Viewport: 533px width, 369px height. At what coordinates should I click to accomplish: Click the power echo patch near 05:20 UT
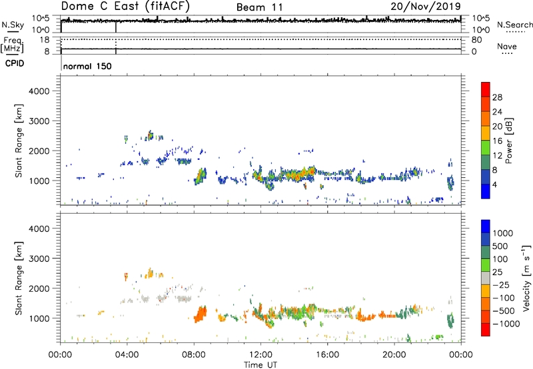coord(149,136)
